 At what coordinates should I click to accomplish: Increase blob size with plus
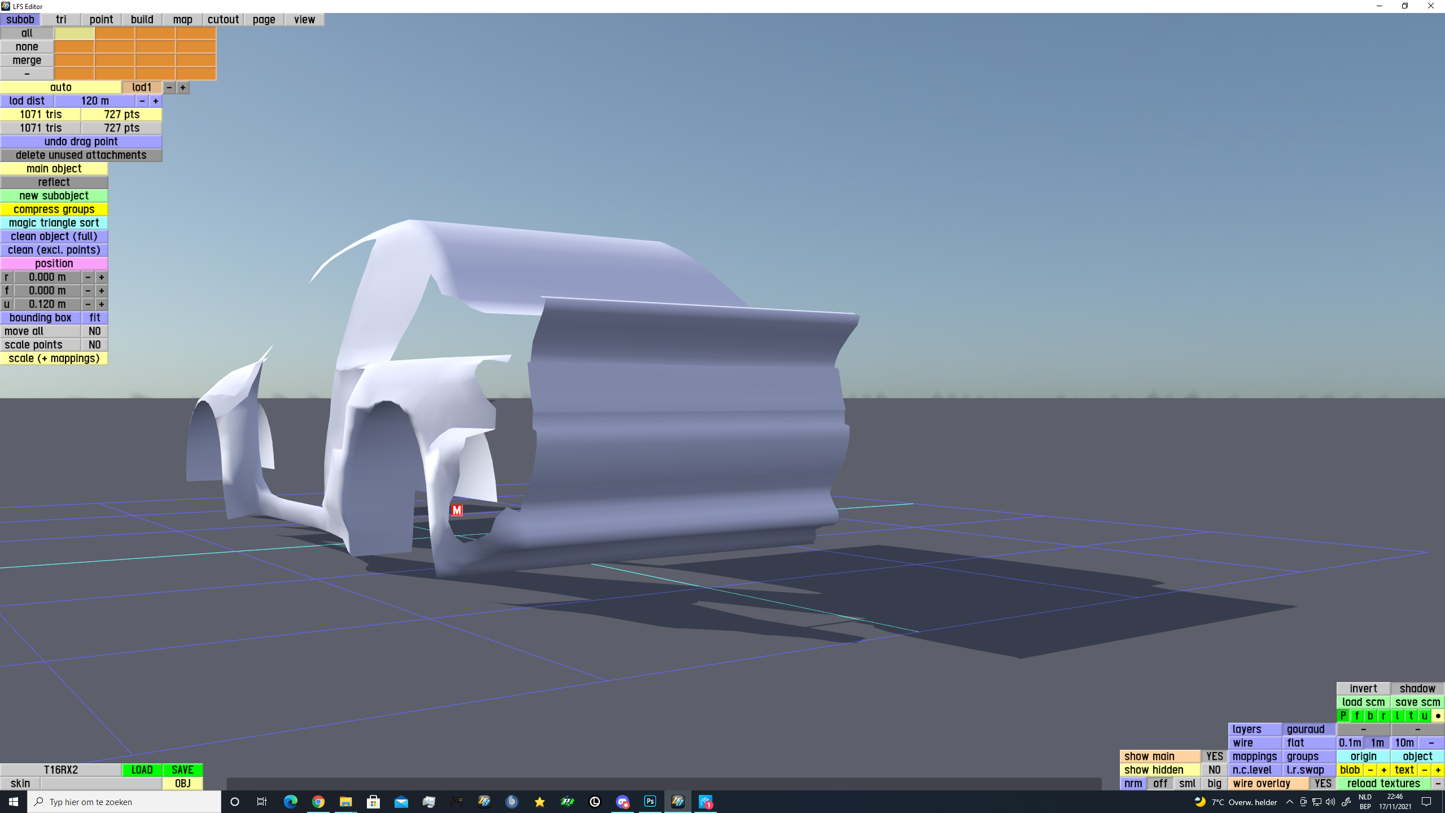pyautogui.click(x=1383, y=770)
